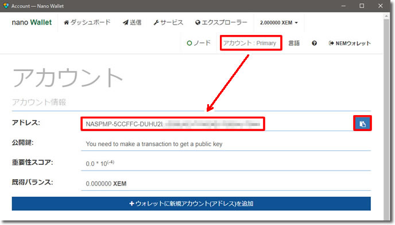Expand the 2.000000 XEM balance dropdown
The width and height of the screenshot is (395, 225).
click(x=279, y=22)
